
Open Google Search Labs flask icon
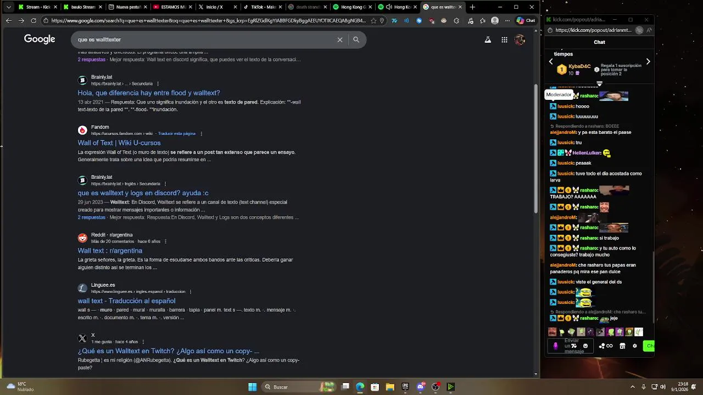(x=487, y=39)
